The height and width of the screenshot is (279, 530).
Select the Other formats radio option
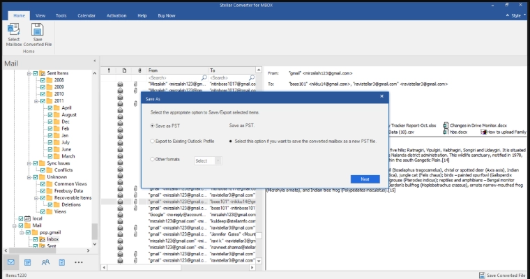153,159
